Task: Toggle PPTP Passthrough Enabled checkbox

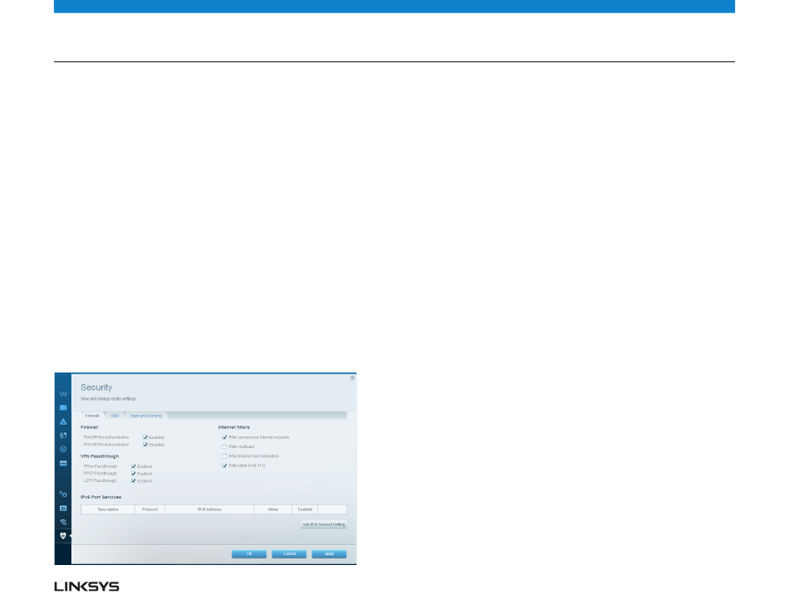Action: tap(133, 474)
